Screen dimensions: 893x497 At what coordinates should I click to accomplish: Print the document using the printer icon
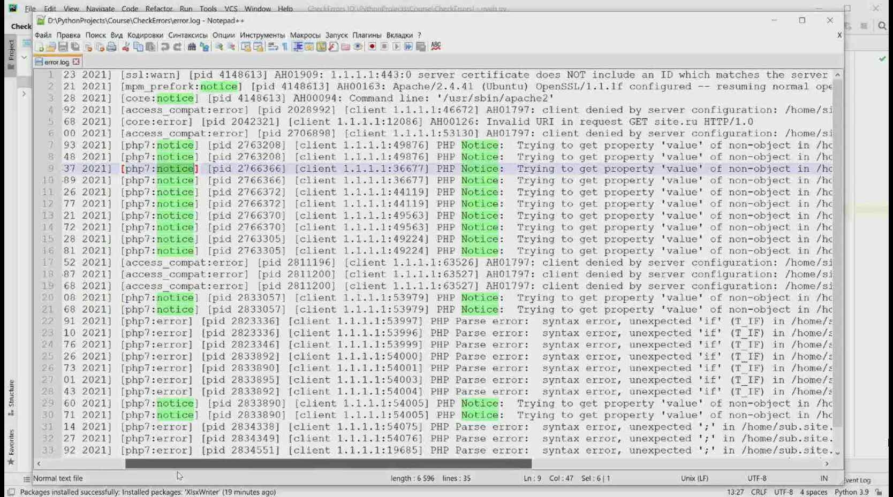coord(111,47)
